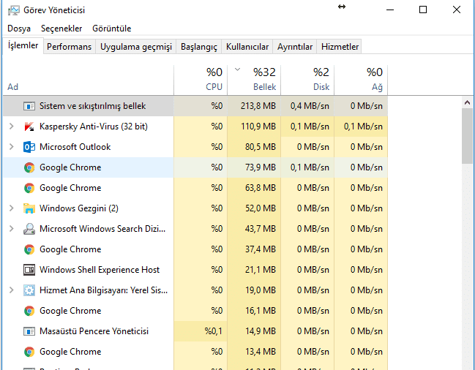Switch to the Başlangıç tab
Image resolution: width=475 pixels, height=370 pixels.
199,47
